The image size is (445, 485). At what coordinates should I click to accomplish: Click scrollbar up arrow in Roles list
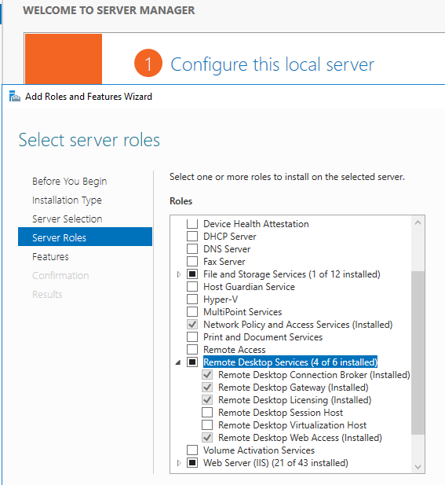coord(418,222)
